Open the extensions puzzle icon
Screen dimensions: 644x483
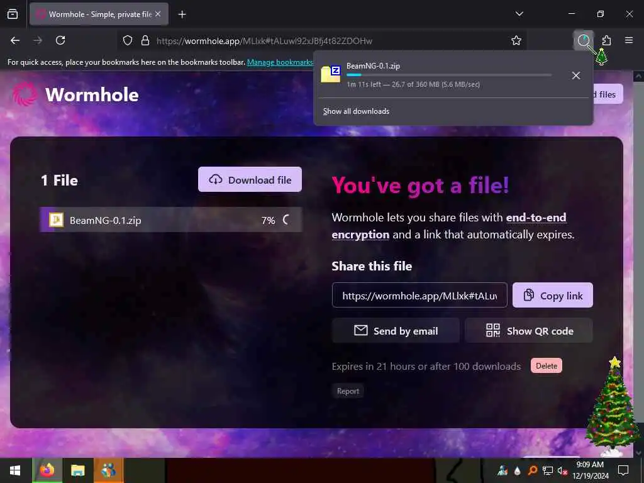click(606, 40)
